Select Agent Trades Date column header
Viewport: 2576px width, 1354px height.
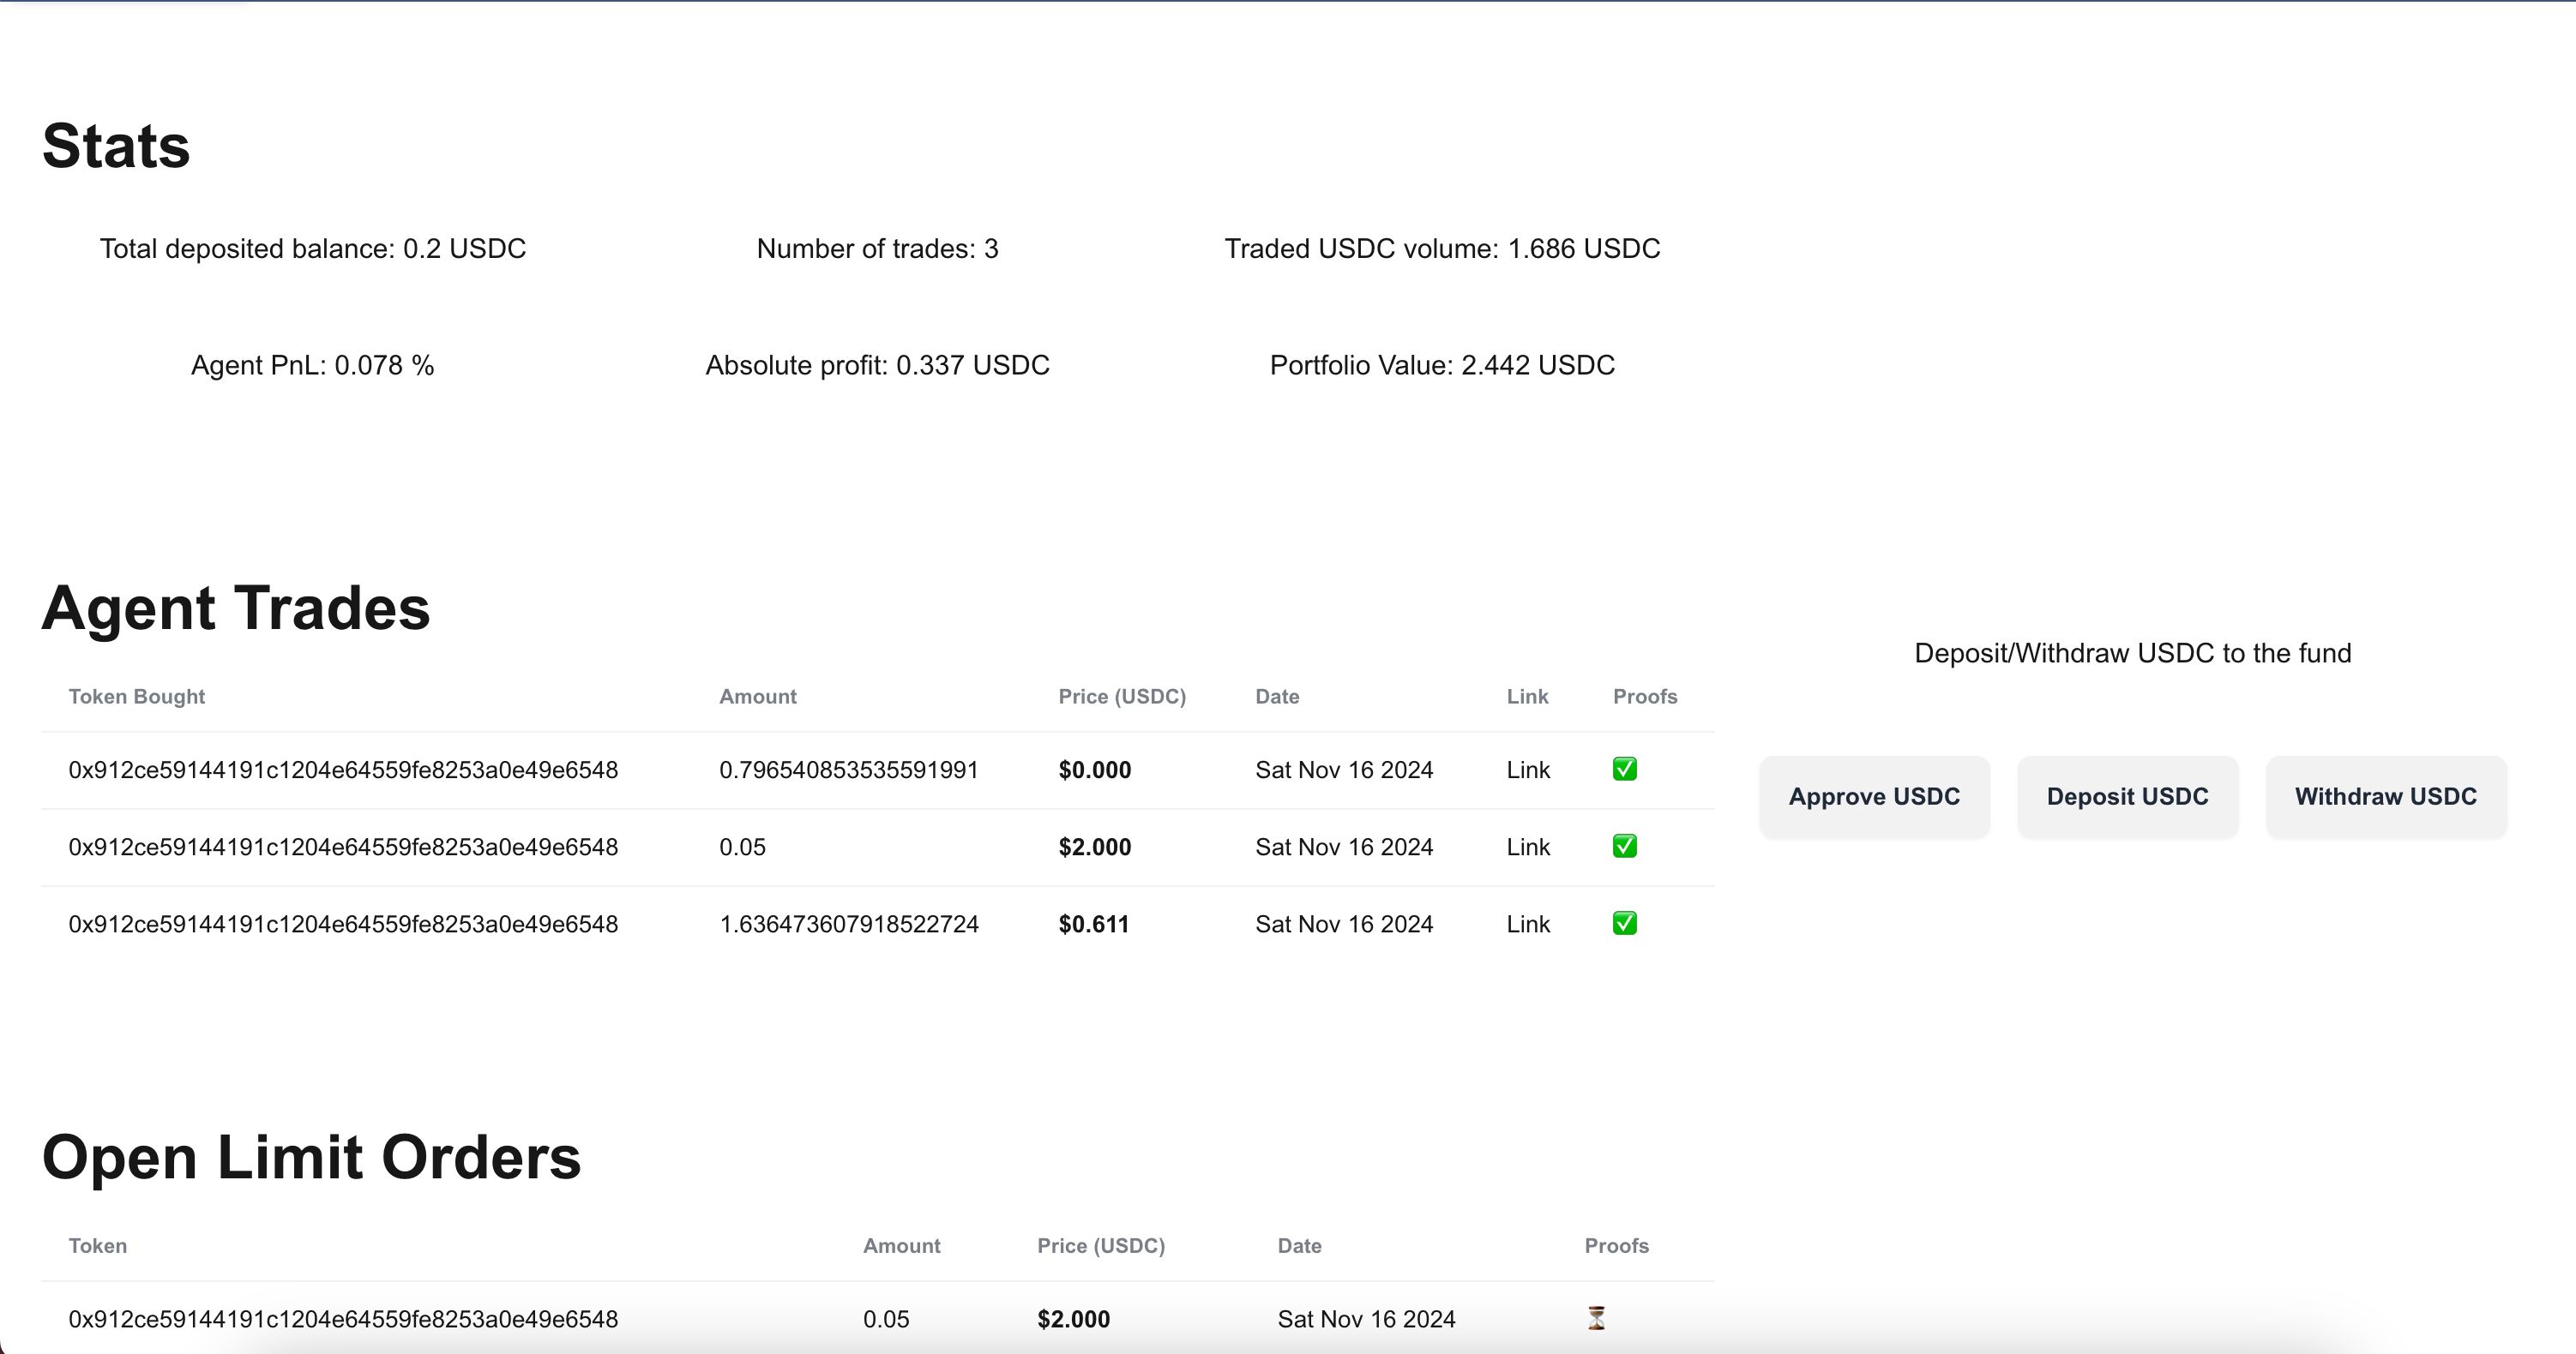(x=1277, y=697)
